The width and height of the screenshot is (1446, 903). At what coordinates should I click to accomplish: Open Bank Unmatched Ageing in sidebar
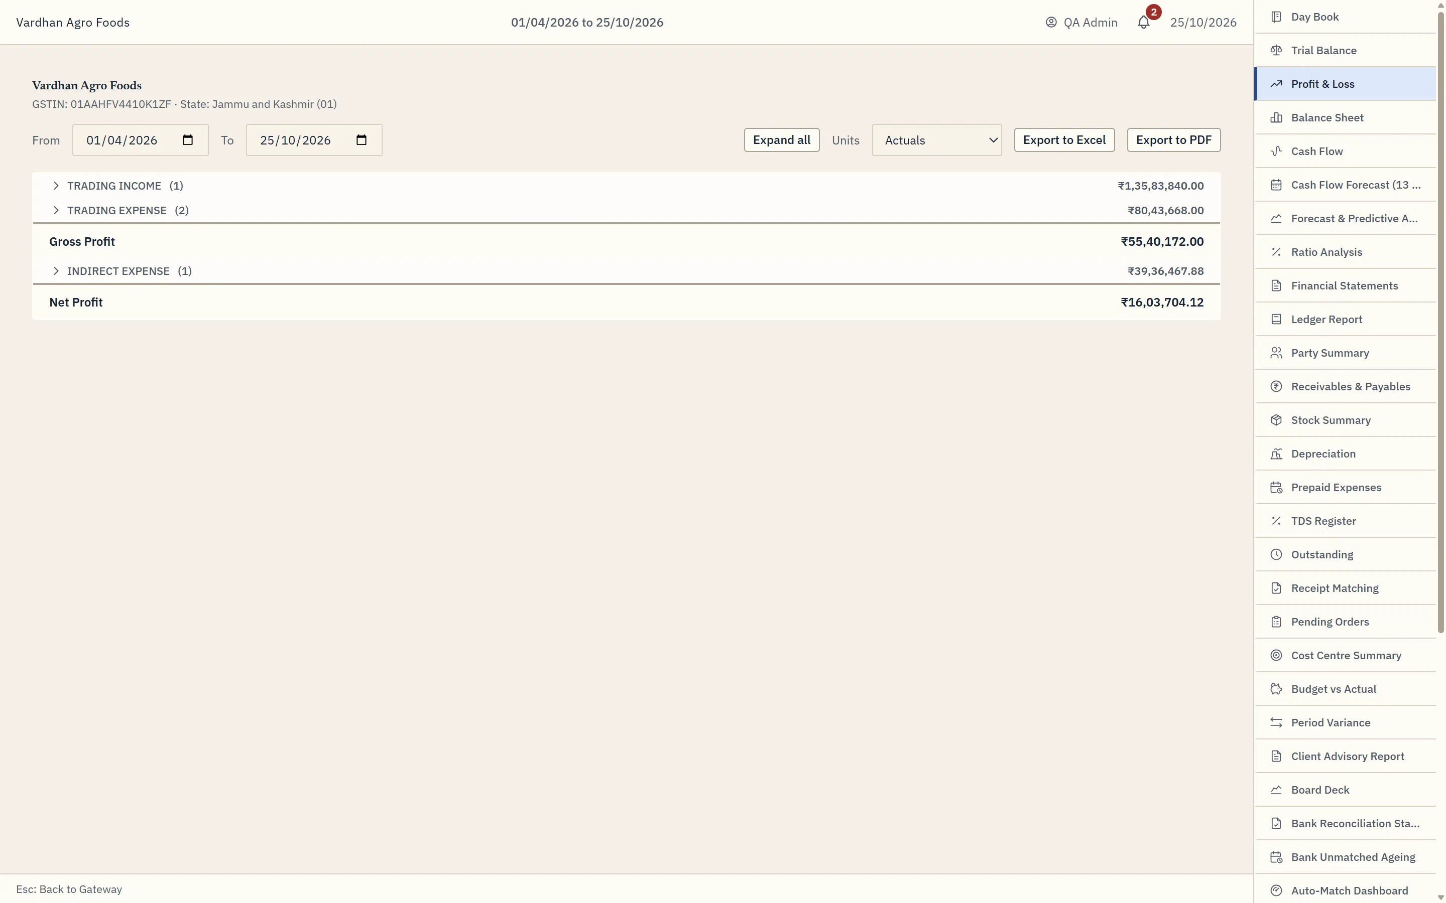(1345, 857)
